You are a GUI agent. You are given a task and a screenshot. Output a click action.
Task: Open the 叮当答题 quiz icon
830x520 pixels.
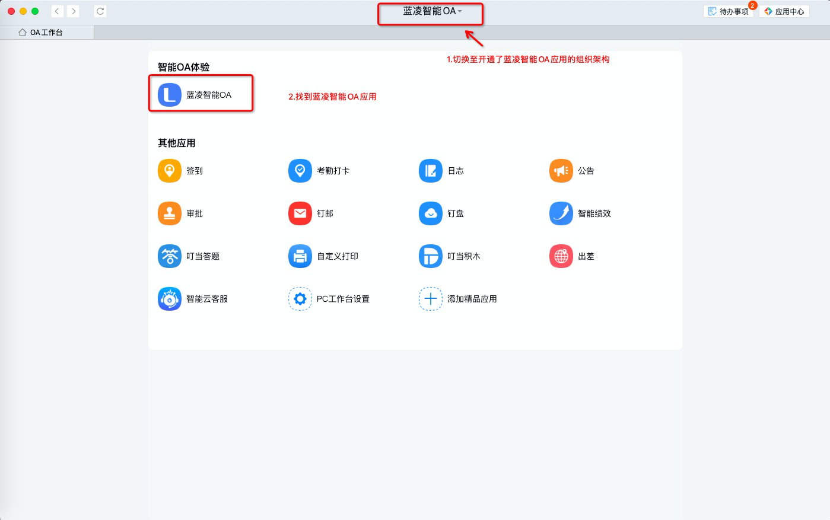pos(170,256)
